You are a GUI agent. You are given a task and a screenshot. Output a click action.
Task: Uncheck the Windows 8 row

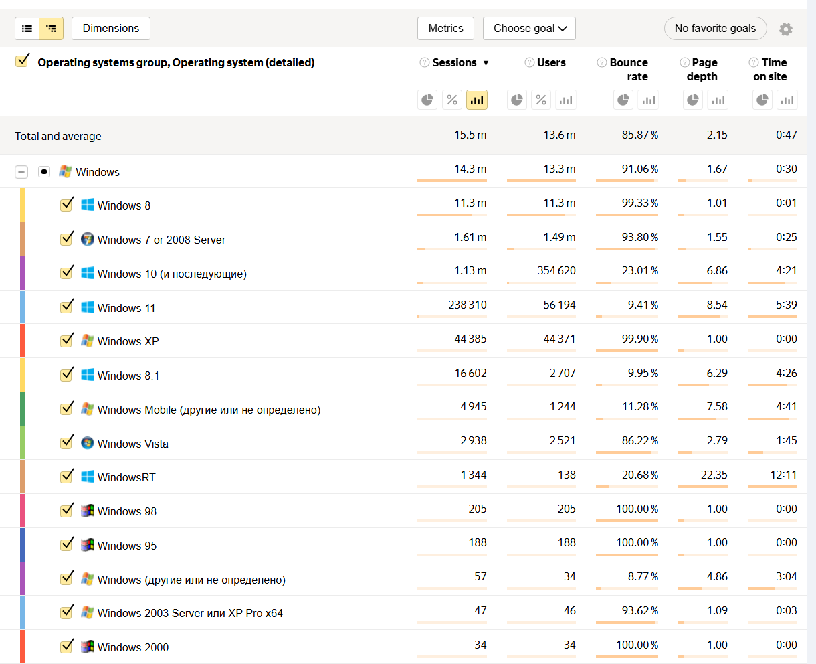(66, 204)
